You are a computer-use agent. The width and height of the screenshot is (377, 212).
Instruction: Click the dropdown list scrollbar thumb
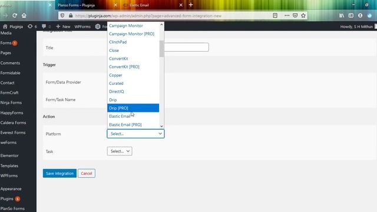tap(161, 49)
